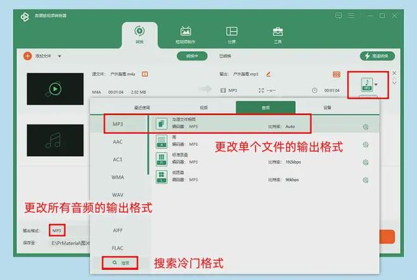
Task: Click the pencil rename icon beside output name
Action: click(x=269, y=74)
